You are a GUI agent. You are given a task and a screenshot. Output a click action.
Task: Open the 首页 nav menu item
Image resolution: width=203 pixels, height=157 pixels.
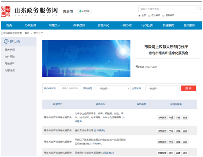point(9,25)
